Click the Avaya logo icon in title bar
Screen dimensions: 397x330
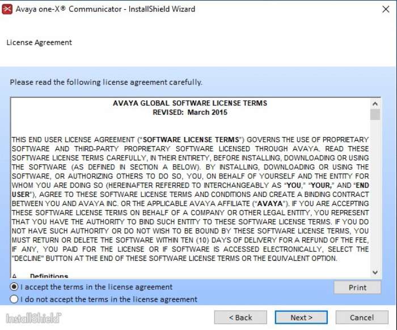tap(7, 9)
